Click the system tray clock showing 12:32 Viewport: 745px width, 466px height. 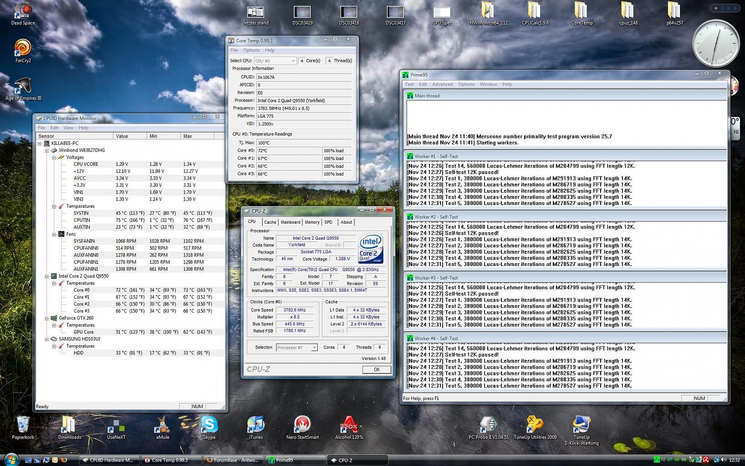coord(734,460)
